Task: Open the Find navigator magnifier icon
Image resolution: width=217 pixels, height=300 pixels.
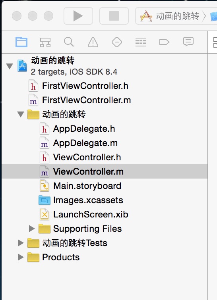Action: [69, 42]
